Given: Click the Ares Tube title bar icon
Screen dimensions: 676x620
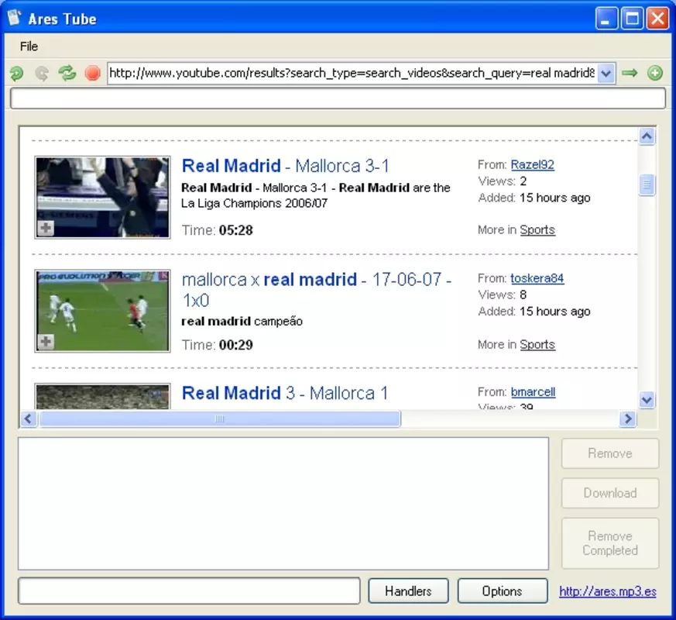Looking at the screenshot, I should click(x=14, y=18).
